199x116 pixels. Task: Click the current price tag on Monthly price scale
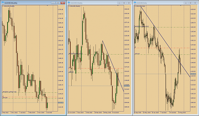(61, 103)
